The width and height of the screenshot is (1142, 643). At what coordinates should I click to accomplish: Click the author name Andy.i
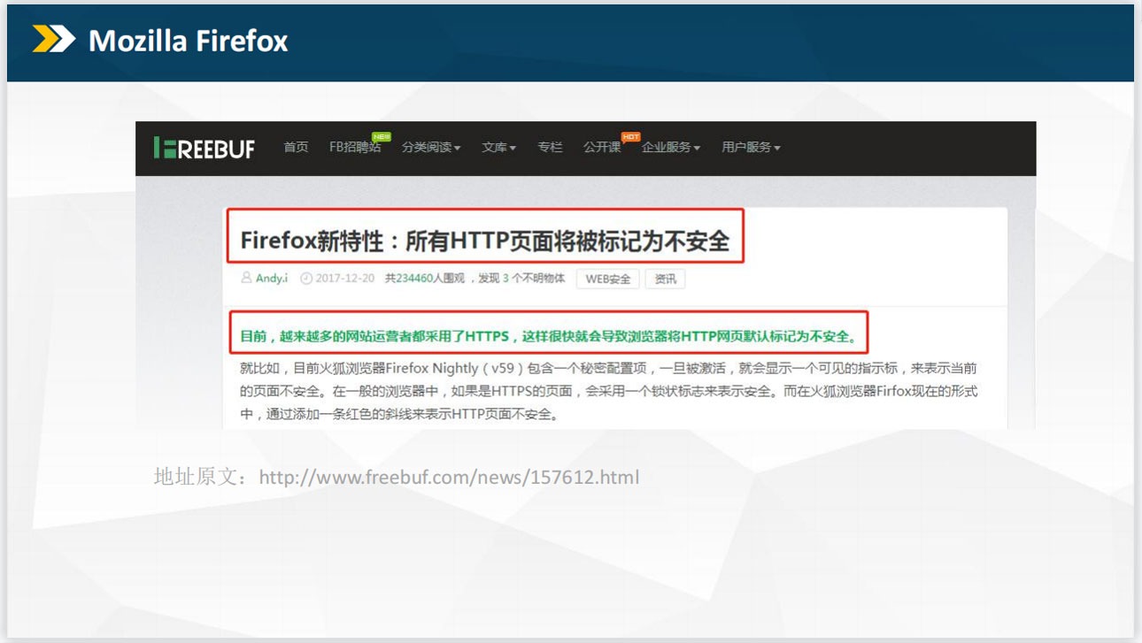[x=272, y=279]
